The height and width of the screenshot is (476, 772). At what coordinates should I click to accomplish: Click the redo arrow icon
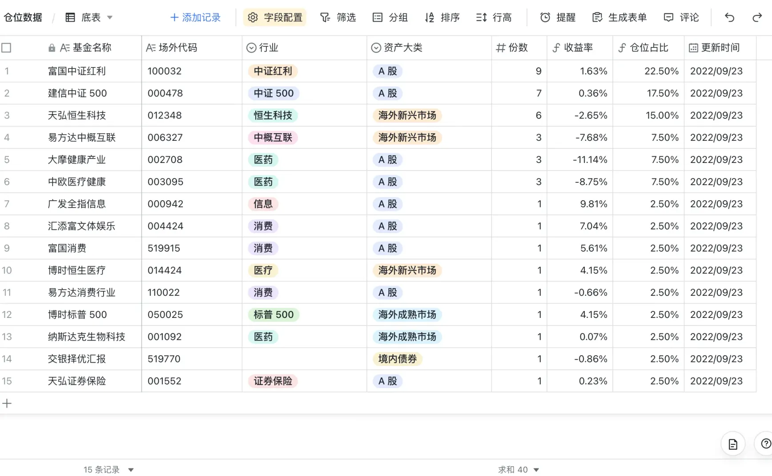[x=757, y=17]
